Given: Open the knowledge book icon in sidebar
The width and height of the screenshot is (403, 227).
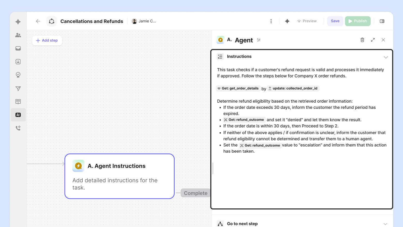Looking at the screenshot, I should coord(18,102).
